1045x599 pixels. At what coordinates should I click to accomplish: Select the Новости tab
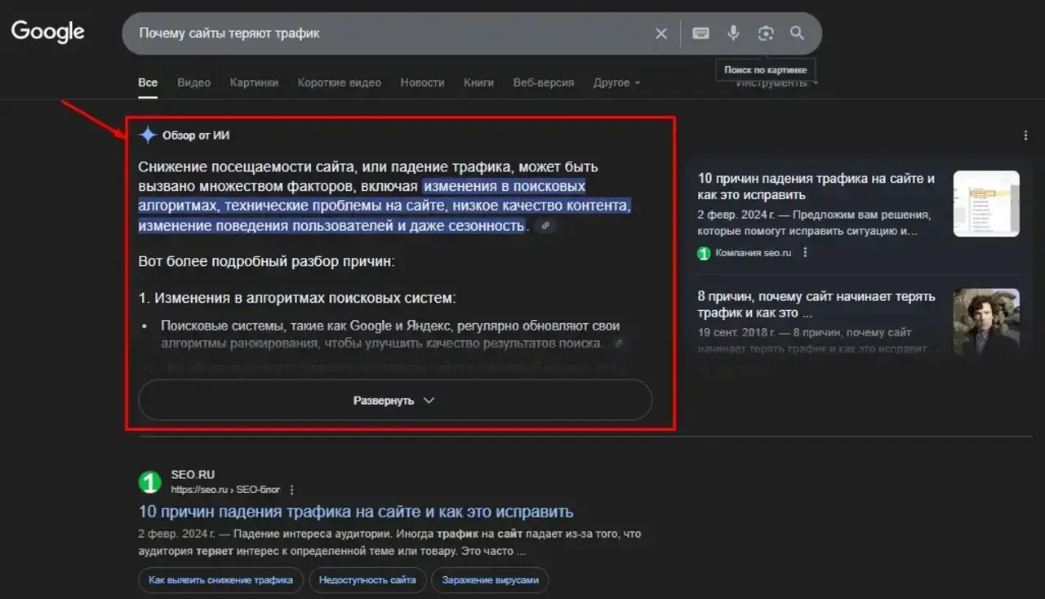(x=422, y=82)
